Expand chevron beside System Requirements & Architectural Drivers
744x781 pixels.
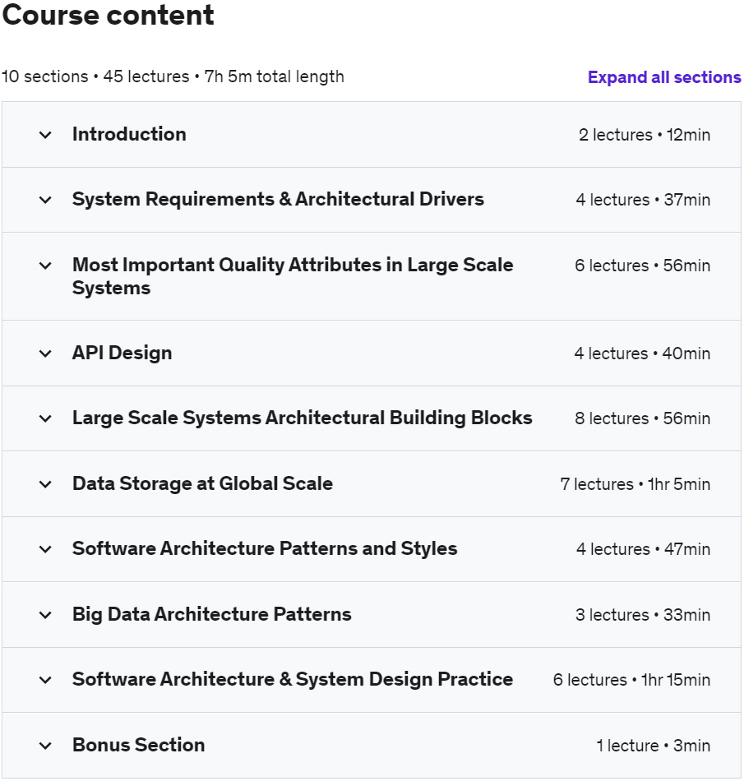45,200
